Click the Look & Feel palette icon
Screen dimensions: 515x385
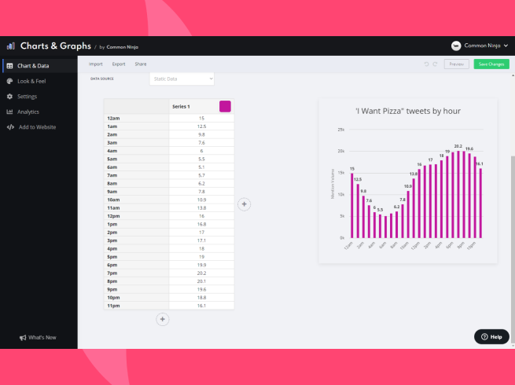(x=10, y=81)
